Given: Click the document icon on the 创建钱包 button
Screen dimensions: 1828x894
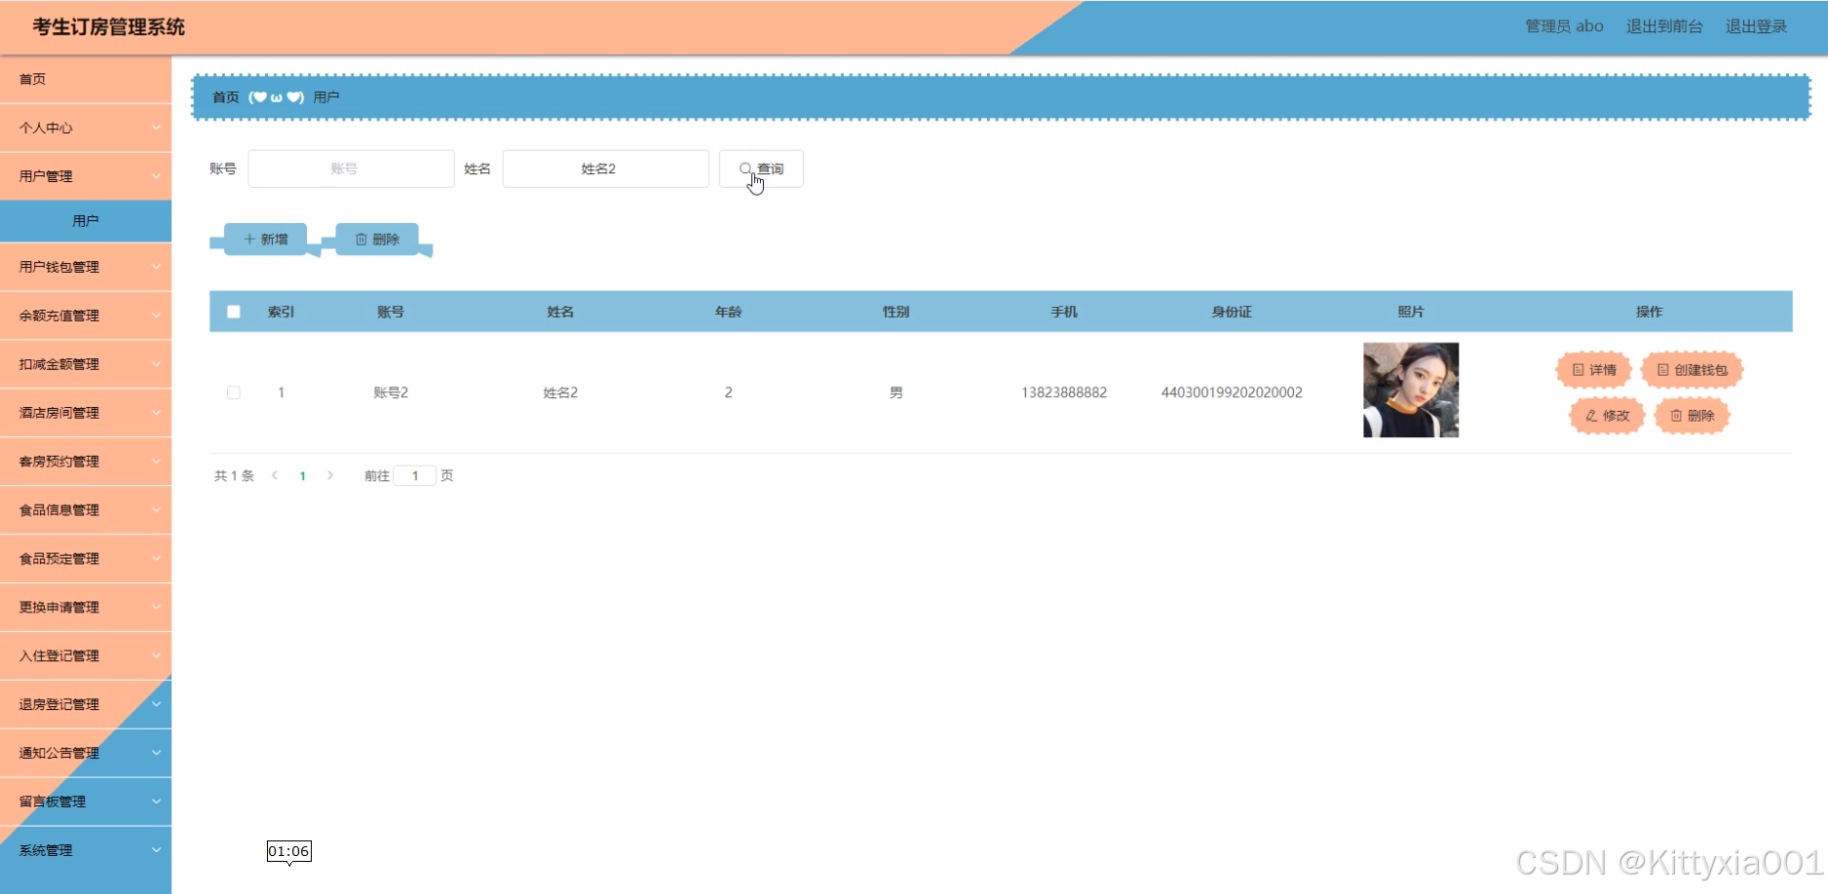Looking at the screenshot, I should pos(1663,370).
